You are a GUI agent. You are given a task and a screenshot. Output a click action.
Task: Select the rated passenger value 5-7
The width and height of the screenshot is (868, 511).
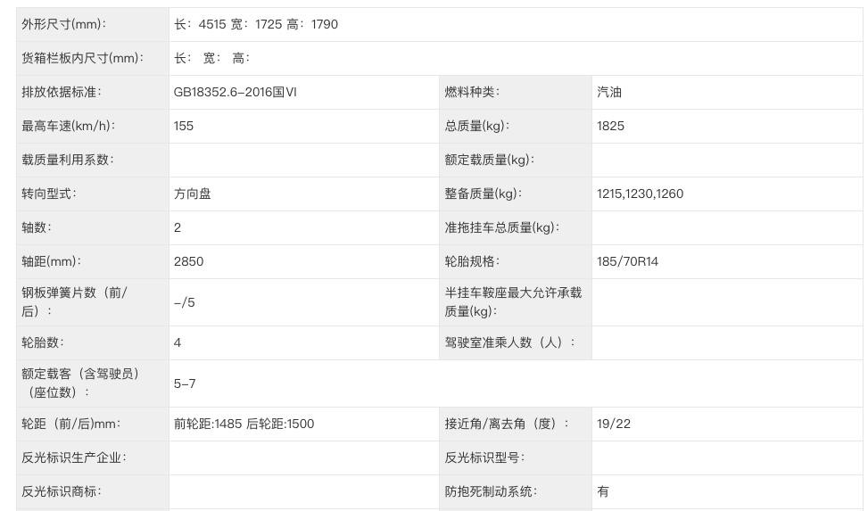tap(185, 383)
